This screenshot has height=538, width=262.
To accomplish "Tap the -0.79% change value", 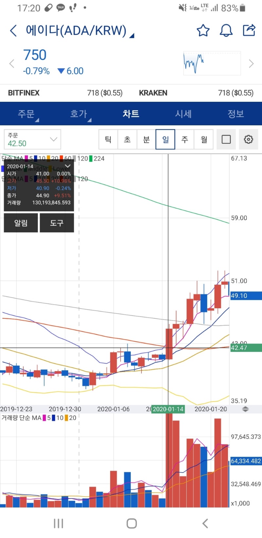I will coord(36,71).
